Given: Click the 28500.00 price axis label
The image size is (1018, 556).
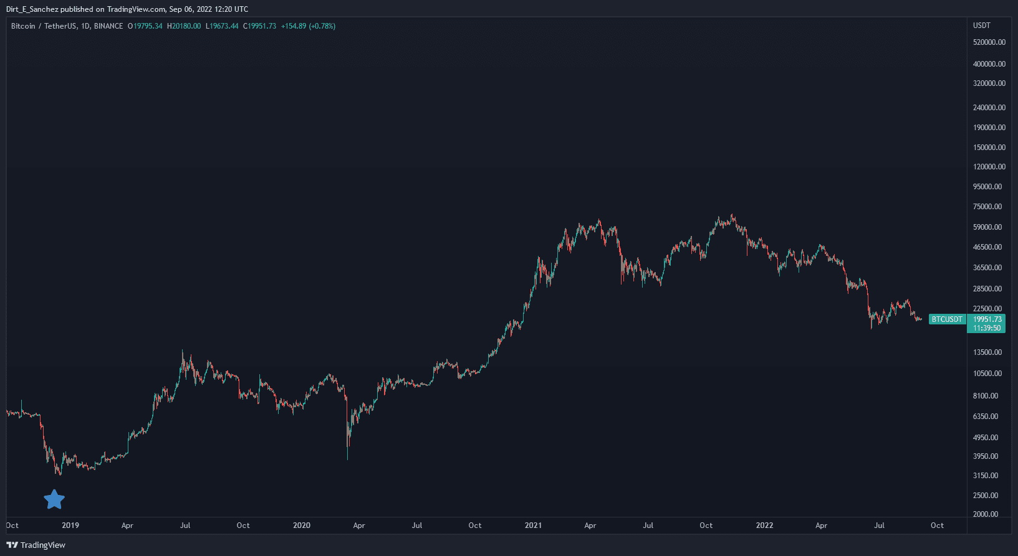Looking at the screenshot, I should 987,289.
